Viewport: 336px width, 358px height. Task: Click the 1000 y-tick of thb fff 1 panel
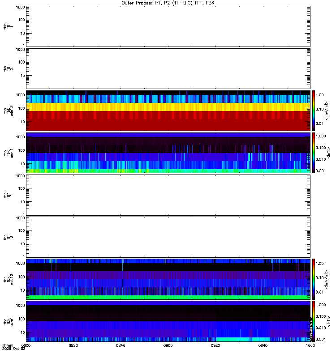click(x=21, y=7)
